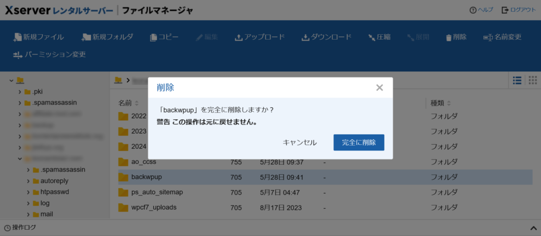Image resolution: width=541 pixels, height=236 pixels.
Task: Collapse the root folder in tree
Action: pyautogui.click(x=12, y=80)
